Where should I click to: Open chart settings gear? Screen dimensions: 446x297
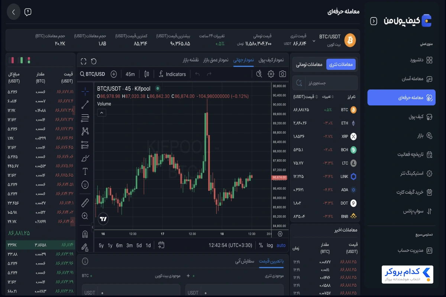(x=271, y=74)
